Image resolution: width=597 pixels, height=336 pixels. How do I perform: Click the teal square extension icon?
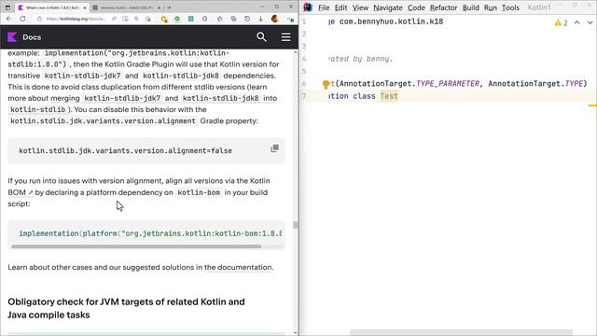pyautogui.click(x=190, y=19)
